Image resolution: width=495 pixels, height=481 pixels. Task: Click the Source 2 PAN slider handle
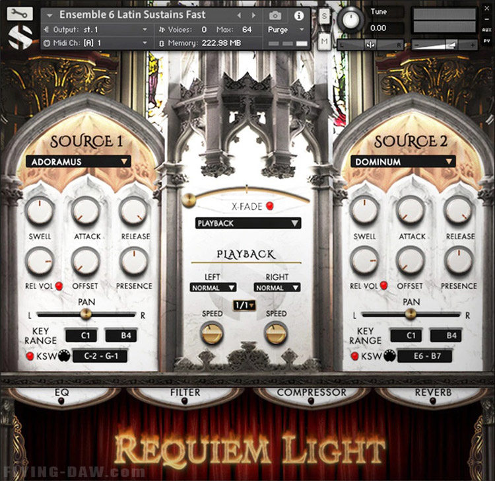[x=411, y=313]
